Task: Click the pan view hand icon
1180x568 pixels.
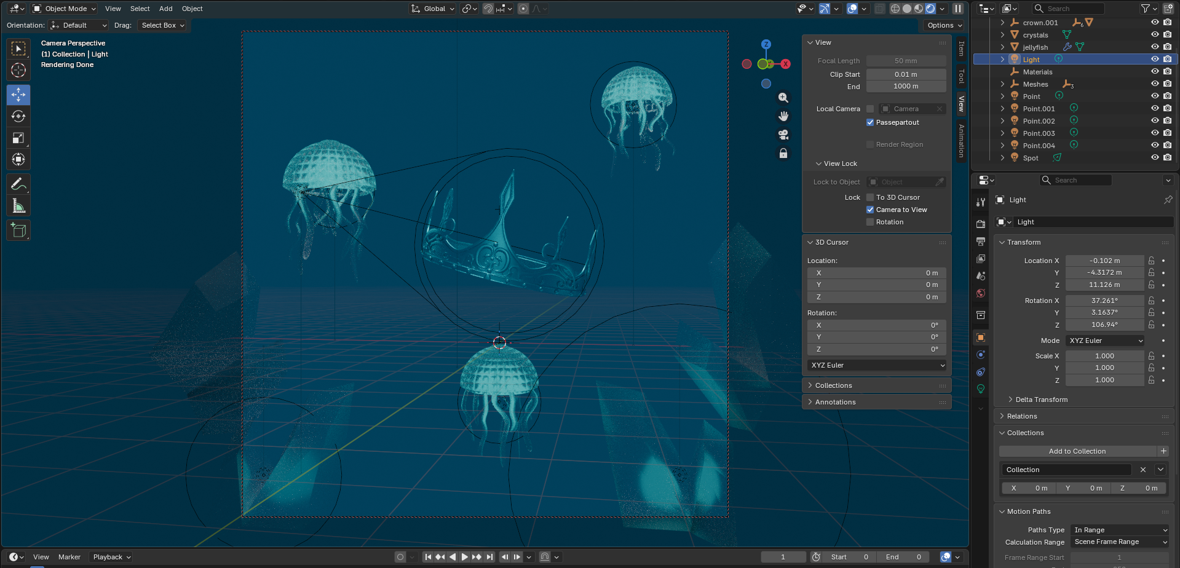Action: point(783,116)
